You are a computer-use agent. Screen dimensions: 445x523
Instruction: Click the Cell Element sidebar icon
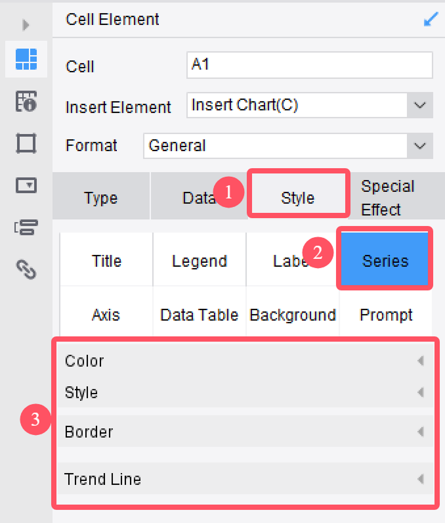tap(26, 59)
